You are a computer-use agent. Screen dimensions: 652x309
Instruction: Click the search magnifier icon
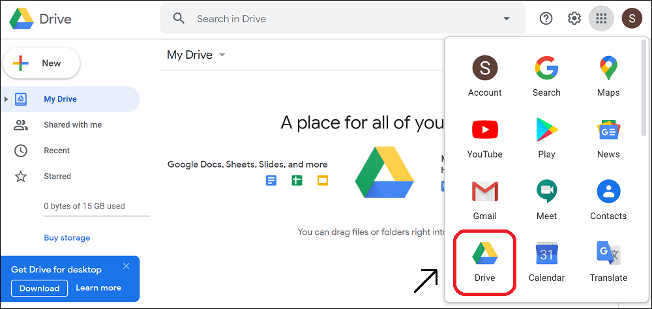179,18
